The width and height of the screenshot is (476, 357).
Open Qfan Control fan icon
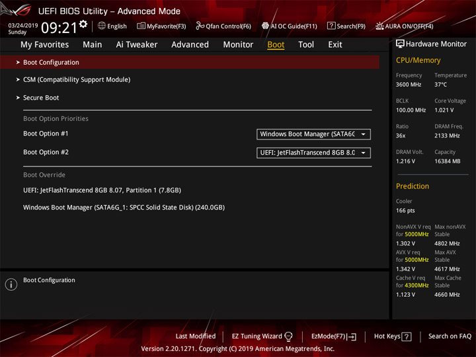click(x=200, y=26)
